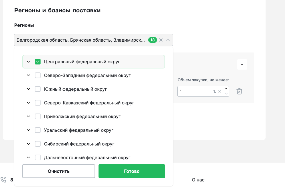Select the Южный федеральный округ label
Image resolution: width=285 pixels, height=190 pixels.
pyautogui.click(x=75, y=89)
